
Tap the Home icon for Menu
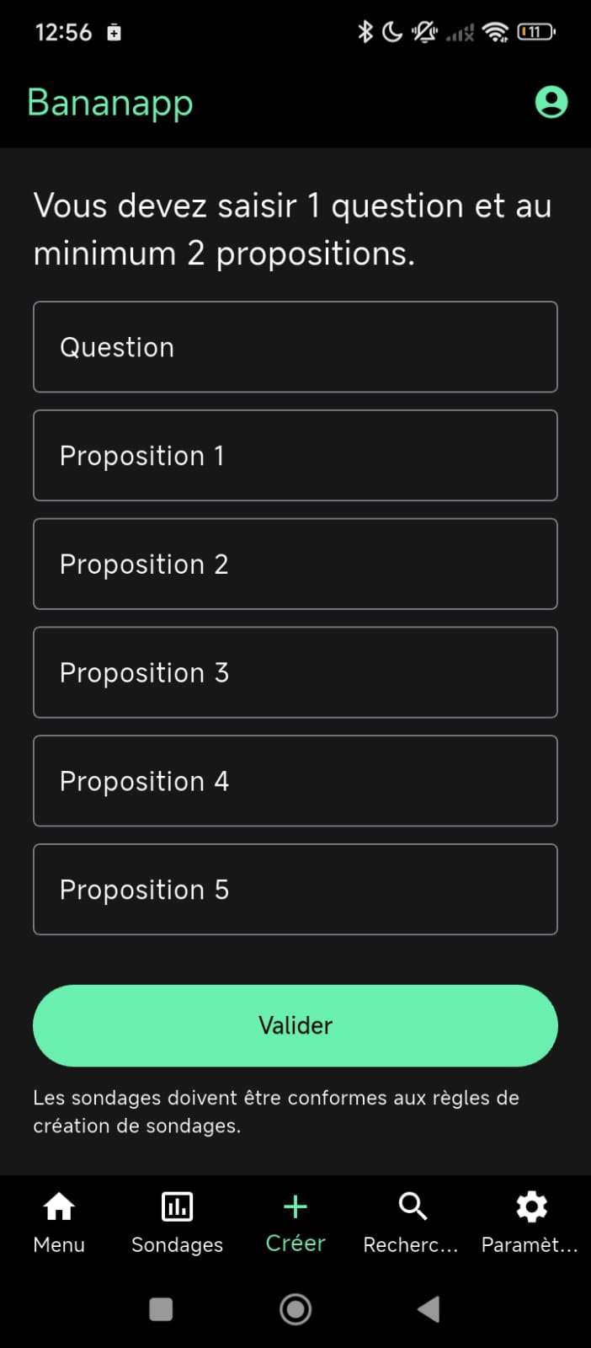tap(59, 1206)
